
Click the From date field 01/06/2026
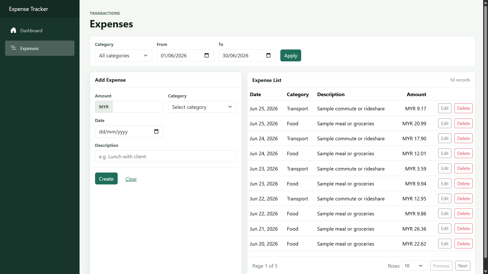pos(185,56)
